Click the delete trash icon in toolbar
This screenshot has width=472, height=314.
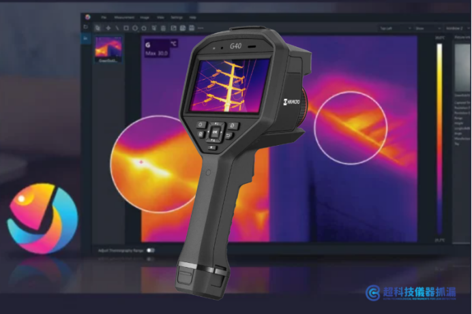coord(163,28)
